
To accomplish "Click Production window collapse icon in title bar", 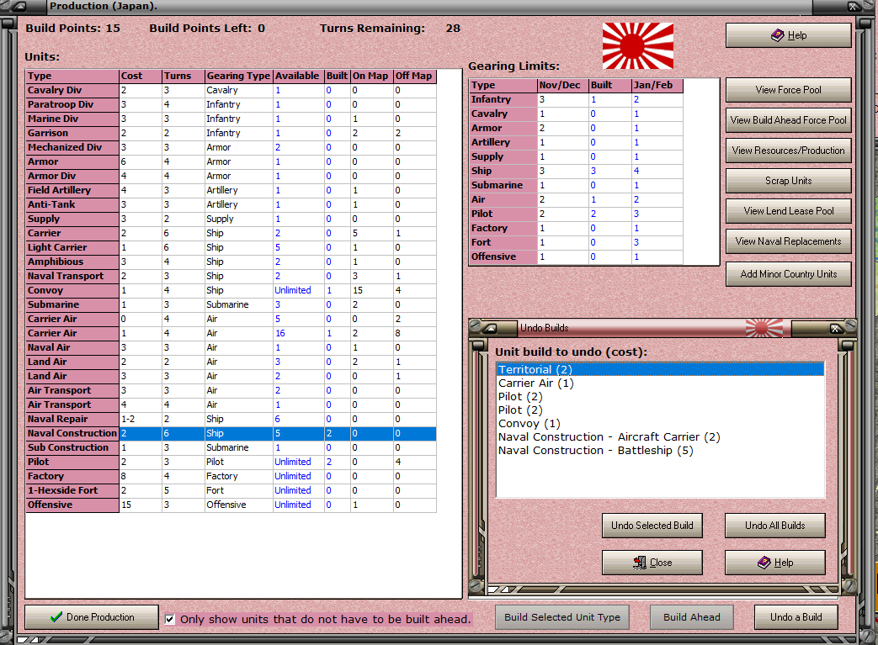I will (19, 7).
